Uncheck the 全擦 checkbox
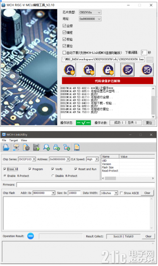This screenshot has height=266, width=158. point(64,25)
